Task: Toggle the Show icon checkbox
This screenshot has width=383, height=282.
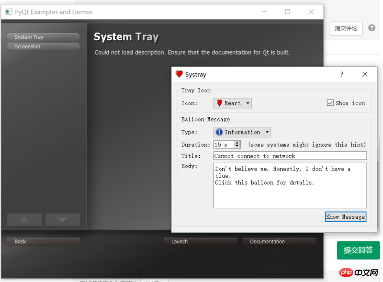Action: (330, 103)
